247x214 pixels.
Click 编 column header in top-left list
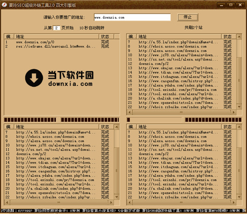tap(9, 37)
